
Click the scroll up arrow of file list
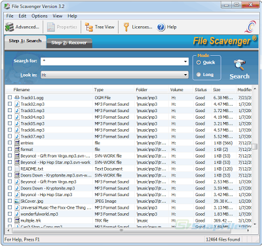coord(255,89)
